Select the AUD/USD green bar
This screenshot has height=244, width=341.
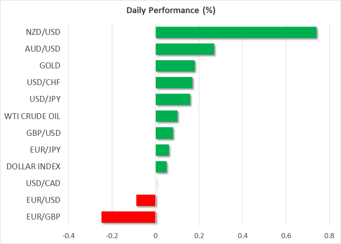point(184,49)
